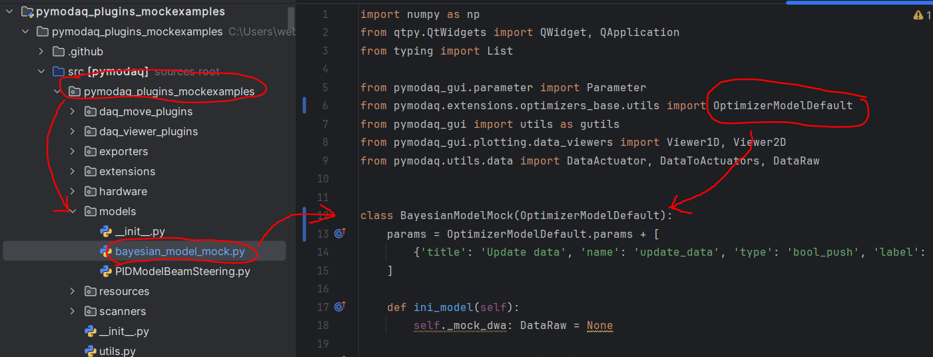Collapse the models folder

pyautogui.click(x=73, y=211)
